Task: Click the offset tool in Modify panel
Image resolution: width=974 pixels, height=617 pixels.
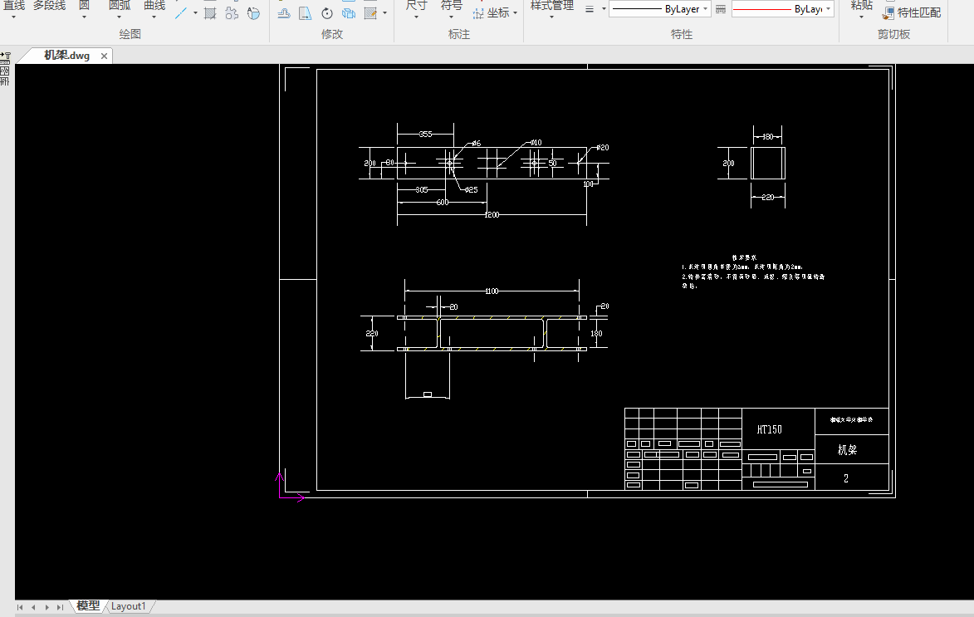Action: click(x=284, y=13)
